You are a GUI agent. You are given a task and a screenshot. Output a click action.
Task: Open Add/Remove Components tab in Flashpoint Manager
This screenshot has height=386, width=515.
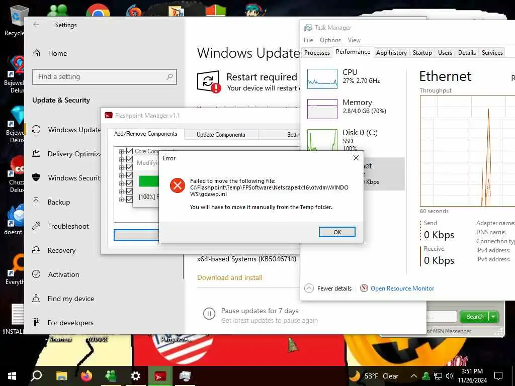click(x=145, y=134)
